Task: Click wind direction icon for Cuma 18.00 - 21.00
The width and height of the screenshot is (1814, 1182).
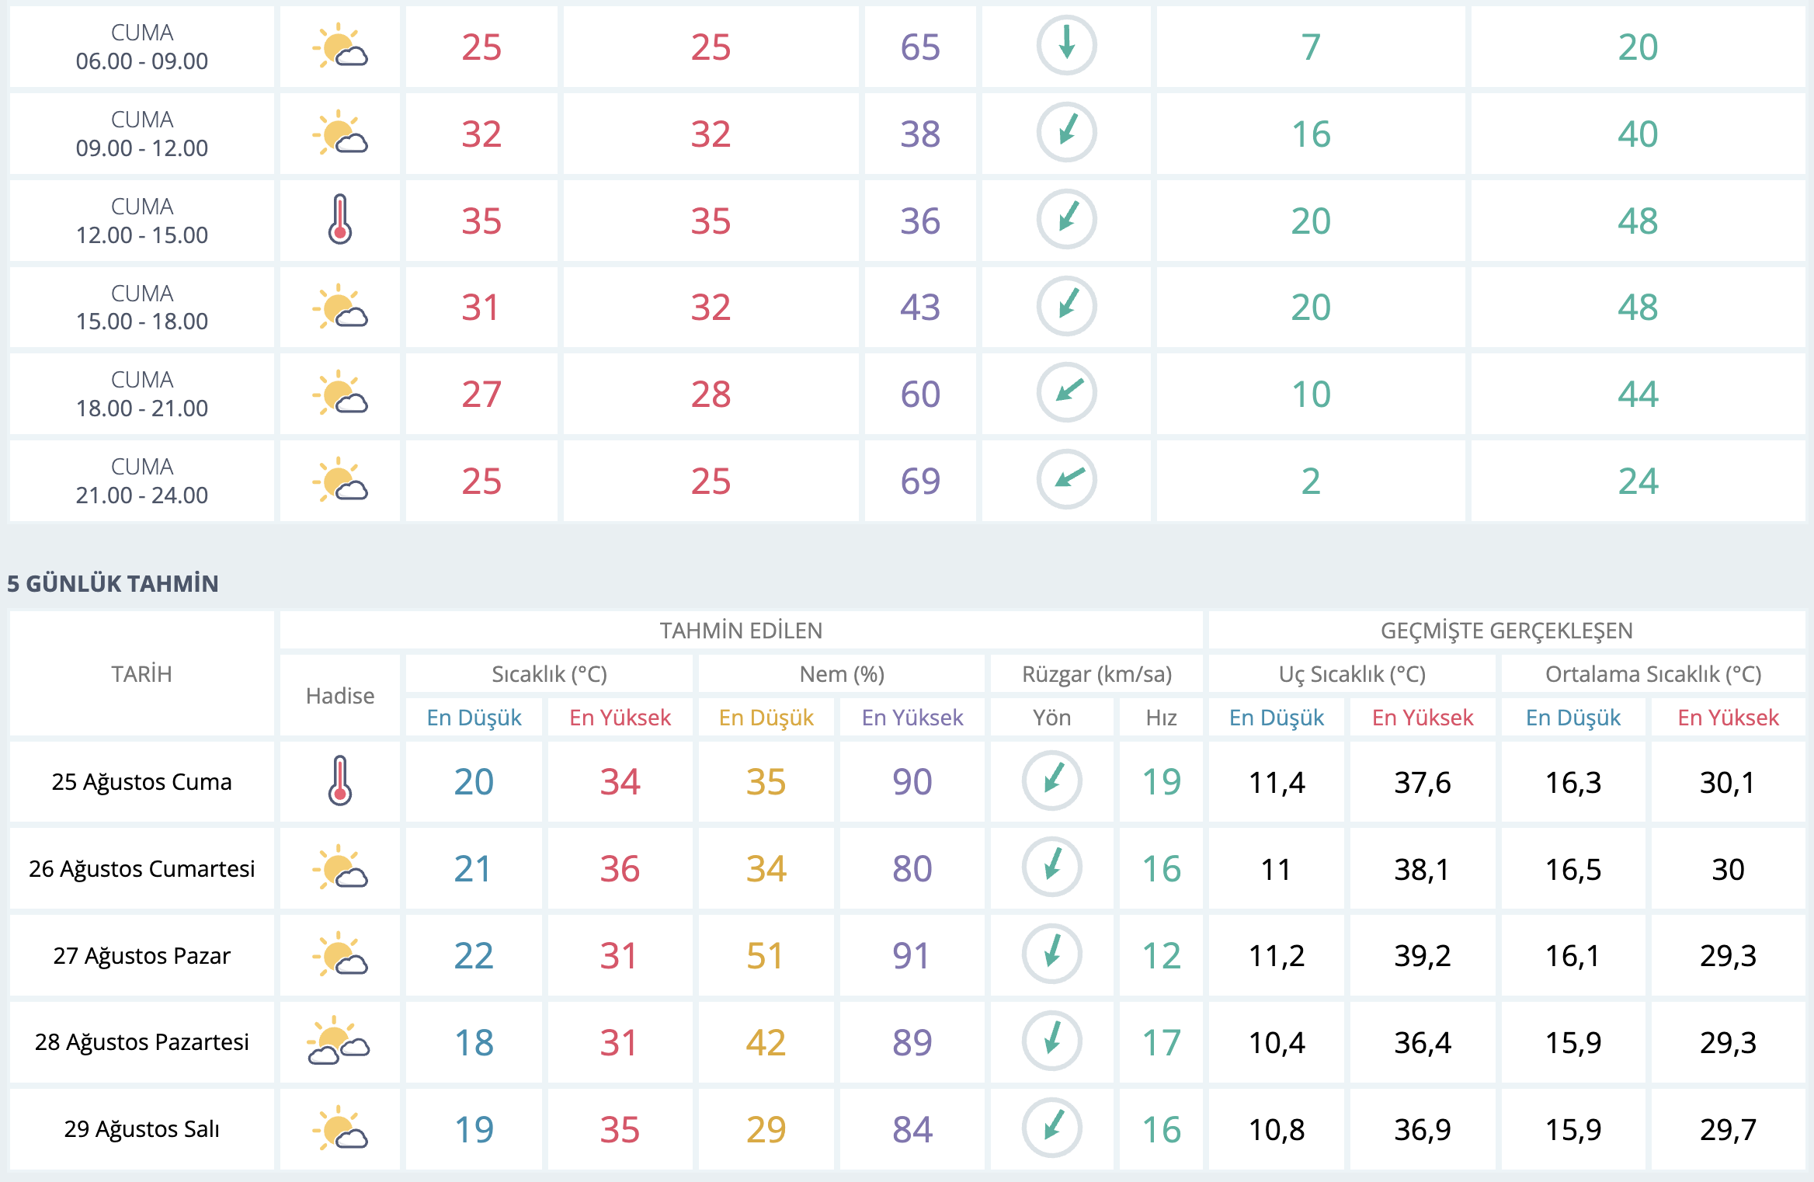Action: tap(1066, 393)
